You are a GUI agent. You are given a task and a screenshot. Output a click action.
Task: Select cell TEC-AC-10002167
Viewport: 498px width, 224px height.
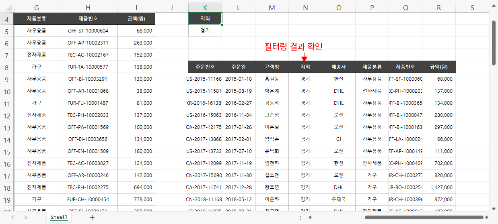pyautogui.click(x=88, y=55)
